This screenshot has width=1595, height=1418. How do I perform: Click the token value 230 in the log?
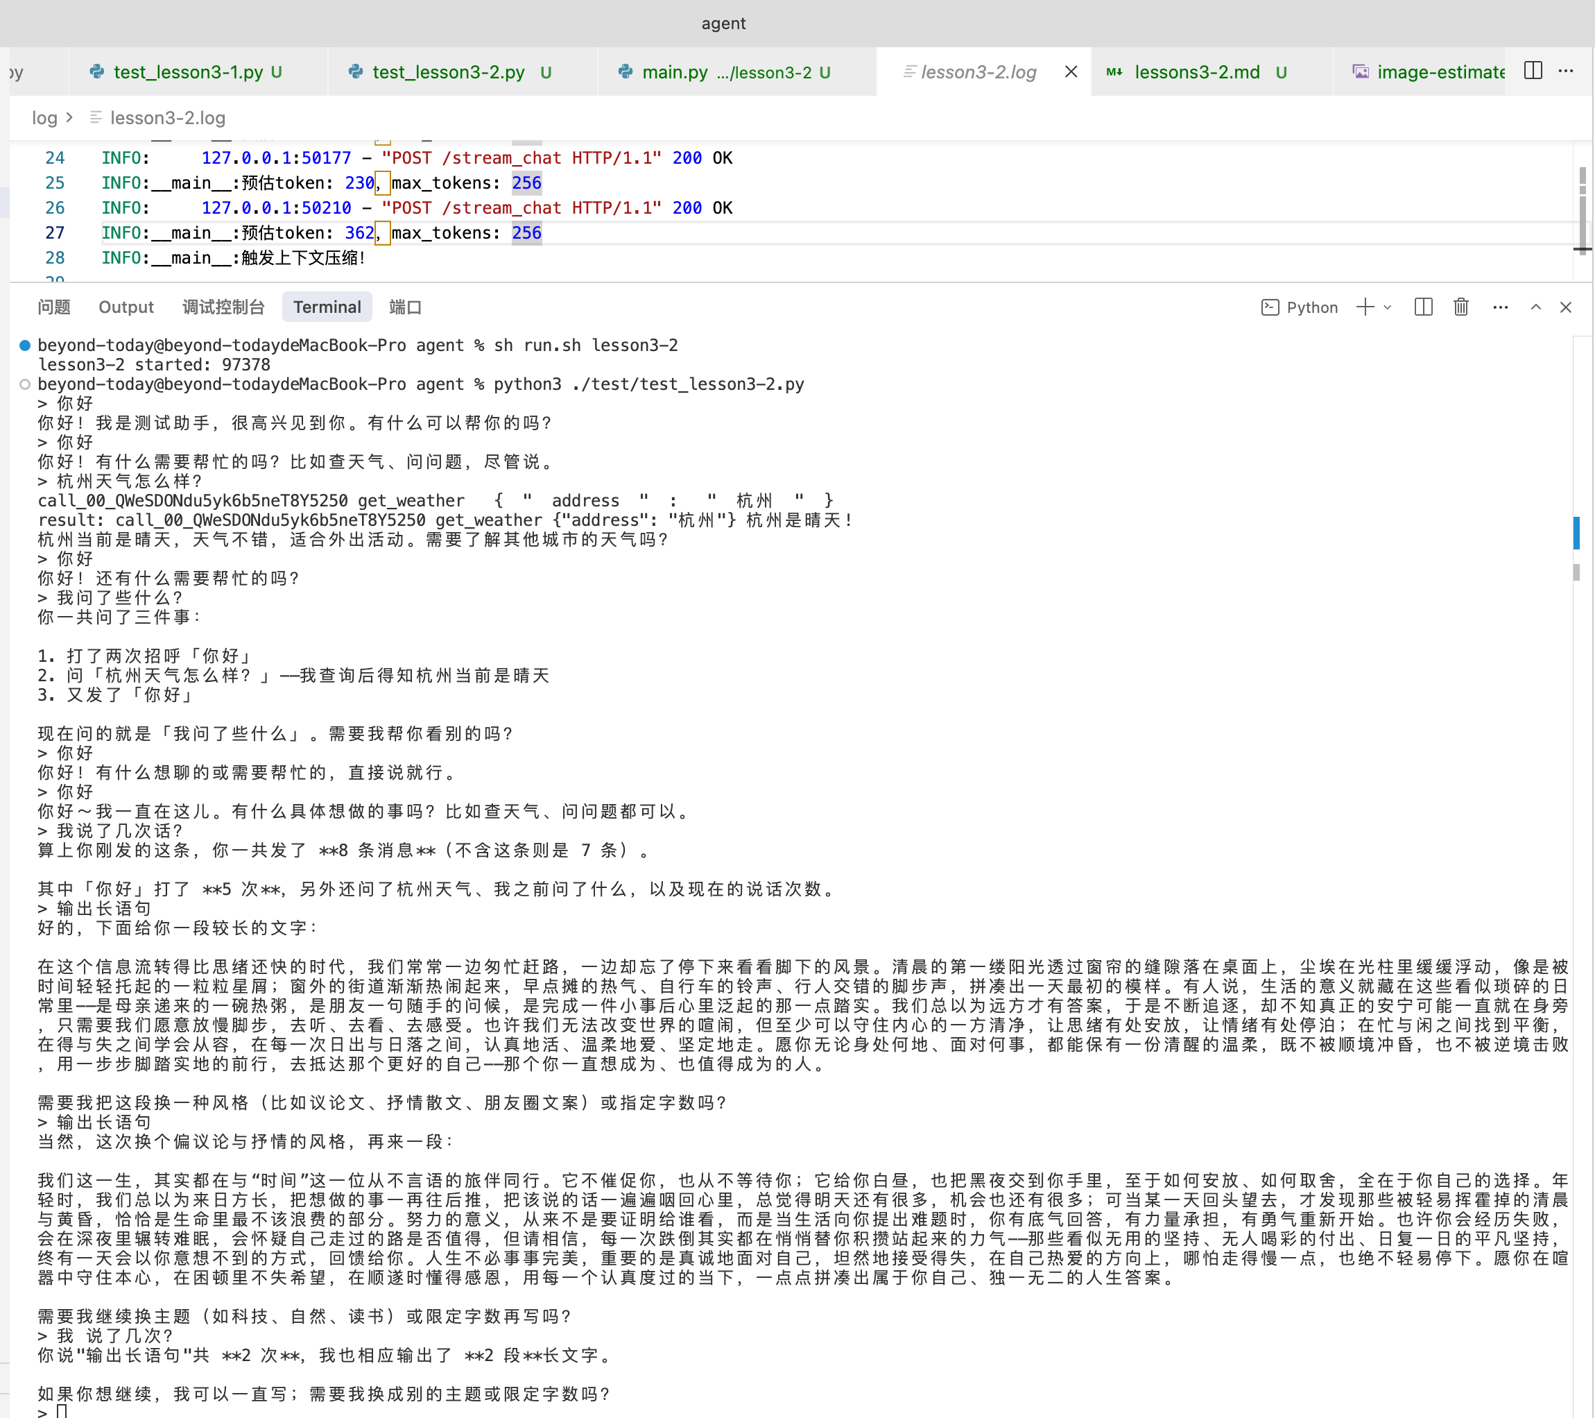[359, 184]
